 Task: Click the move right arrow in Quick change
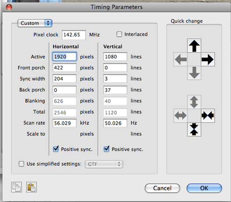(208, 59)
